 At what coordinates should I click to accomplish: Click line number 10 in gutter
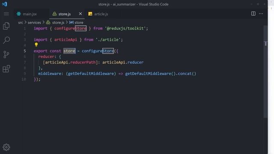click(x=24, y=79)
